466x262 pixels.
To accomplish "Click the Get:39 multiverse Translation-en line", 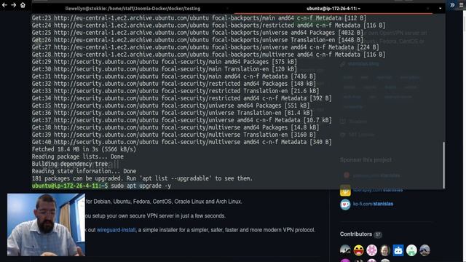I will click(x=174, y=135).
